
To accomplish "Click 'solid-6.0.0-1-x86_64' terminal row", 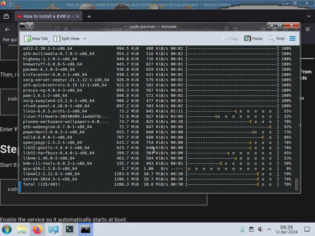I will [x=157, y=137].
